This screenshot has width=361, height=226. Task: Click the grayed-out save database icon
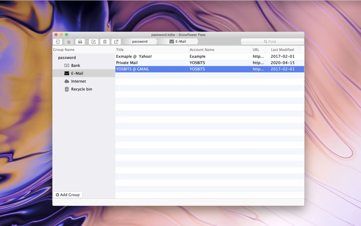click(69, 42)
